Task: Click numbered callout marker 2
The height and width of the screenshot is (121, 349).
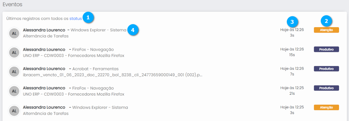Action: pos(326,21)
